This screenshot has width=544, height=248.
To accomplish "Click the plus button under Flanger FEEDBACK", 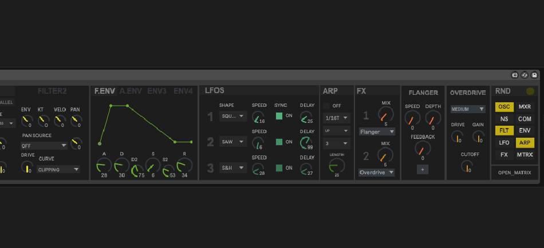I will (x=423, y=169).
